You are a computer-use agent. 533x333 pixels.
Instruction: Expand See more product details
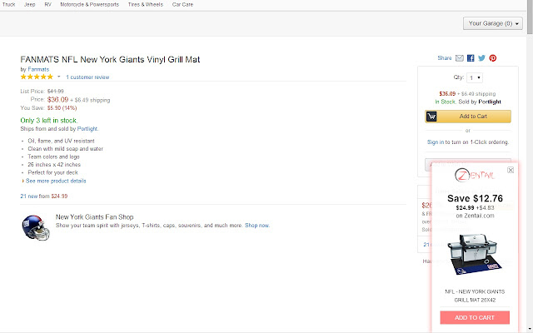click(x=56, y=181)
